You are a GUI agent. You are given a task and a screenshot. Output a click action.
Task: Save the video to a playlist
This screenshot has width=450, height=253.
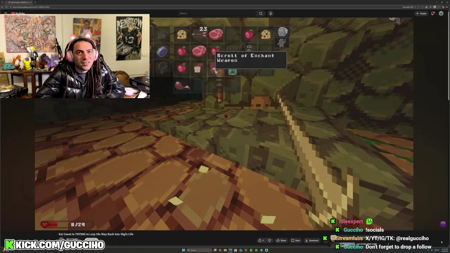295,240
